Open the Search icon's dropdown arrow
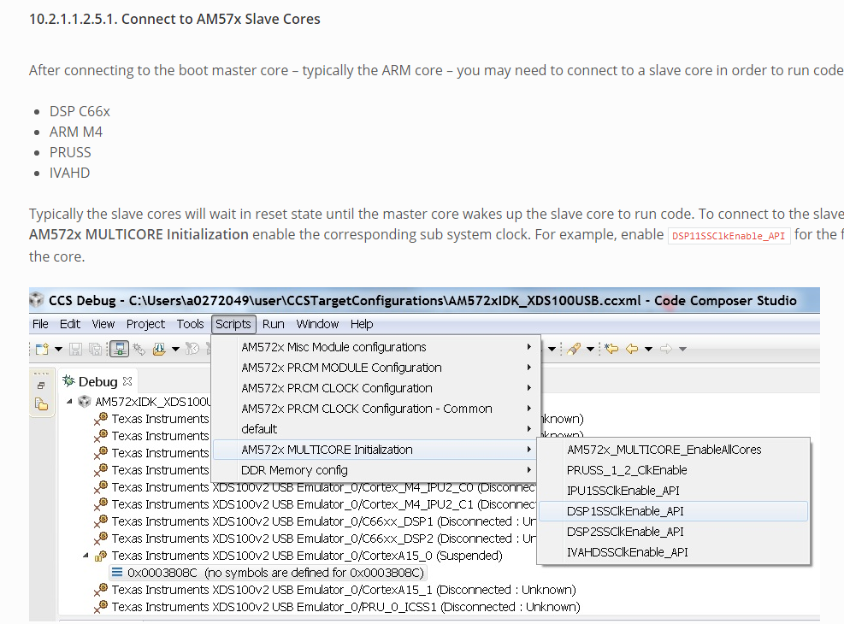This screenshot has width=844, height=624. point(590,349)
